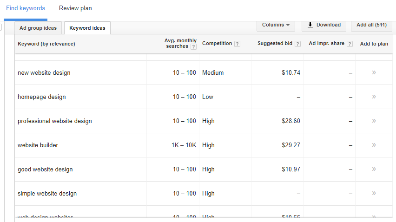Open the Review plan tab
The width and height of the screenshot is (396, 222).
point(75,8)
